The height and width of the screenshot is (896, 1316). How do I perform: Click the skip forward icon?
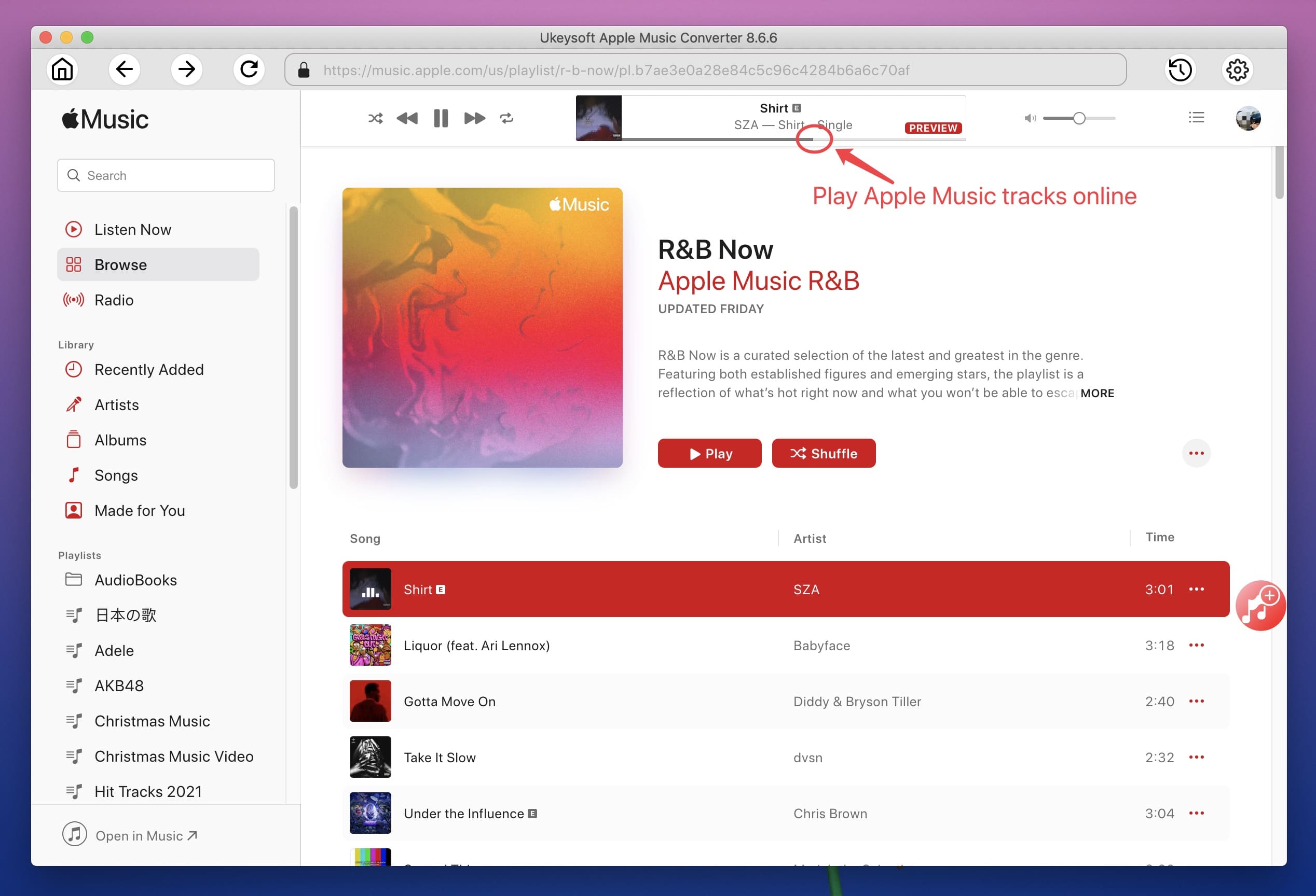click(473, 118)
